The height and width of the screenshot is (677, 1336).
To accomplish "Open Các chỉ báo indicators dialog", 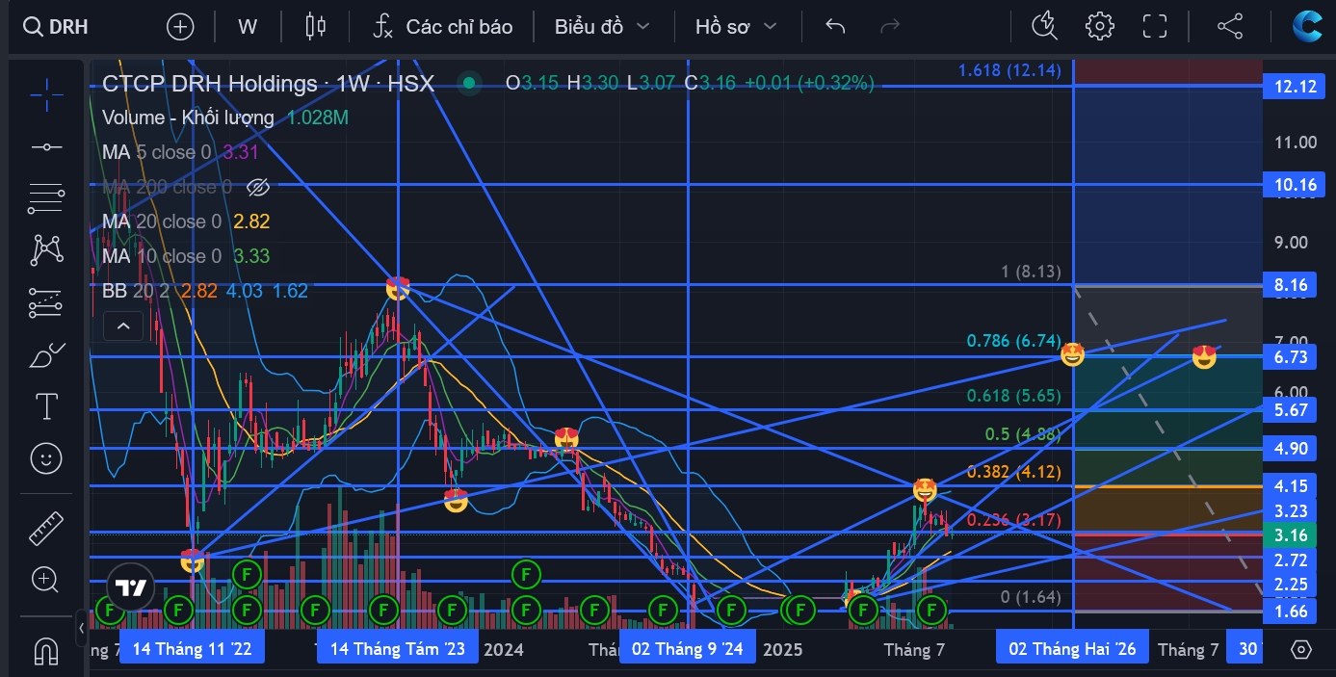I will 443,27.
